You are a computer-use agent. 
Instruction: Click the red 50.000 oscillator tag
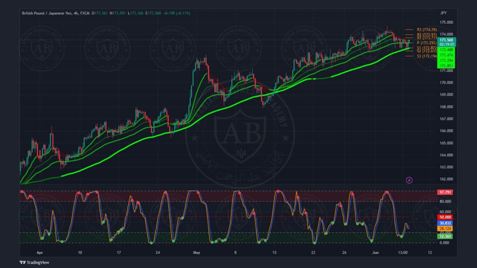coord(445,217)
